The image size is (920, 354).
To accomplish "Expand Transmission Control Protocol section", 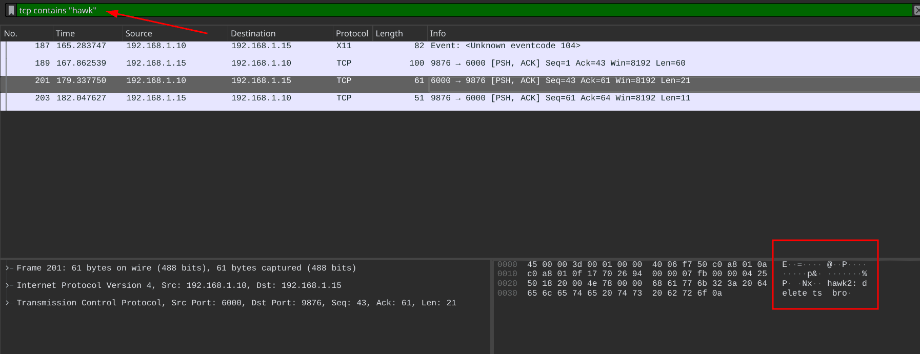I will click(8, 303).
